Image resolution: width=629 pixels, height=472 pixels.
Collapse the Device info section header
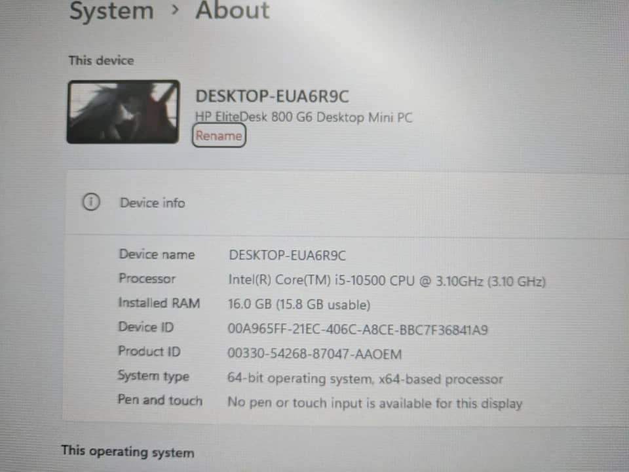tap(347, 203)
